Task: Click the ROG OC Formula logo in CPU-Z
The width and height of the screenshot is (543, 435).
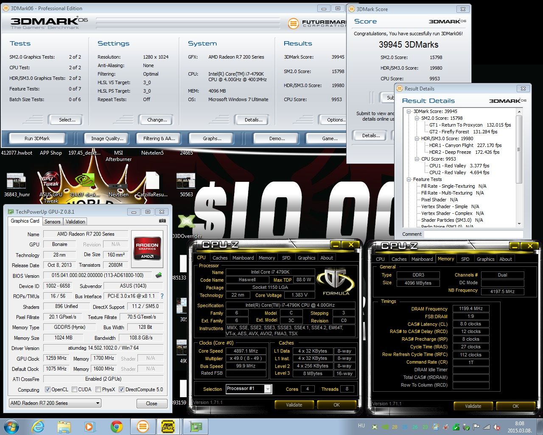Action: [x=336, y=281]
